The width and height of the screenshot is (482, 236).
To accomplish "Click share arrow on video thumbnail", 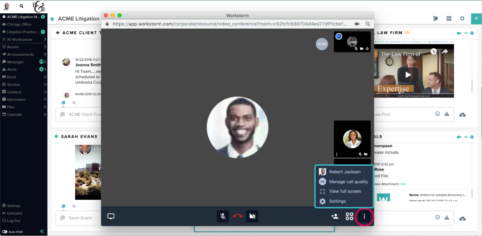I will (445, 51).
